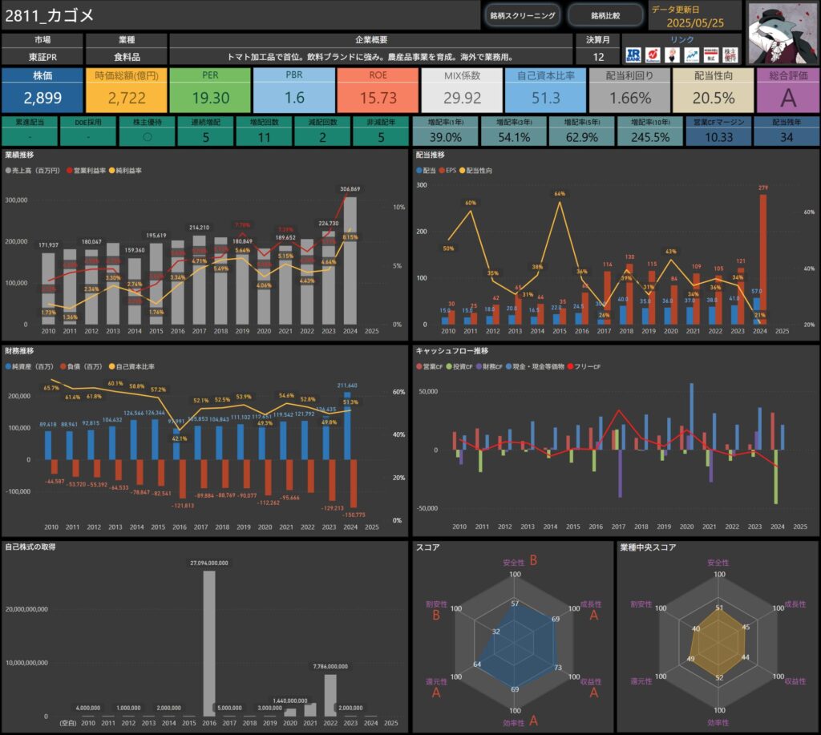Open the IR BANK link icon
821x735 pixels.
633,55
